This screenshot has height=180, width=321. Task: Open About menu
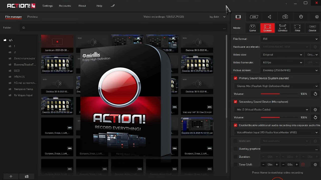click(82, 6)
